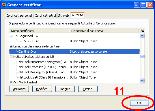
Task: Click the scrollbar down arrow
Action: (142, 81)
